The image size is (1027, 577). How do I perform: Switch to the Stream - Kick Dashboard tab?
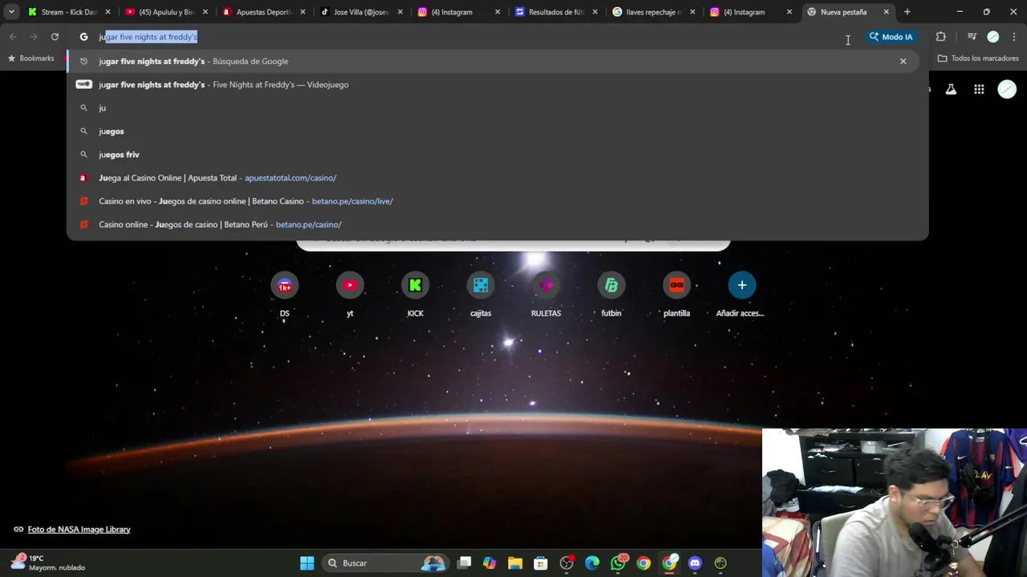(x=68, y=12)
